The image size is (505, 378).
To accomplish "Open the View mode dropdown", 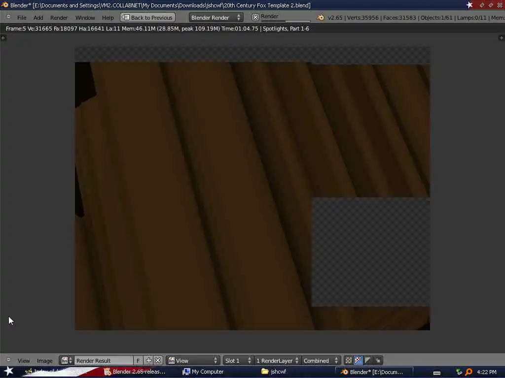I will tap(193, 360).
